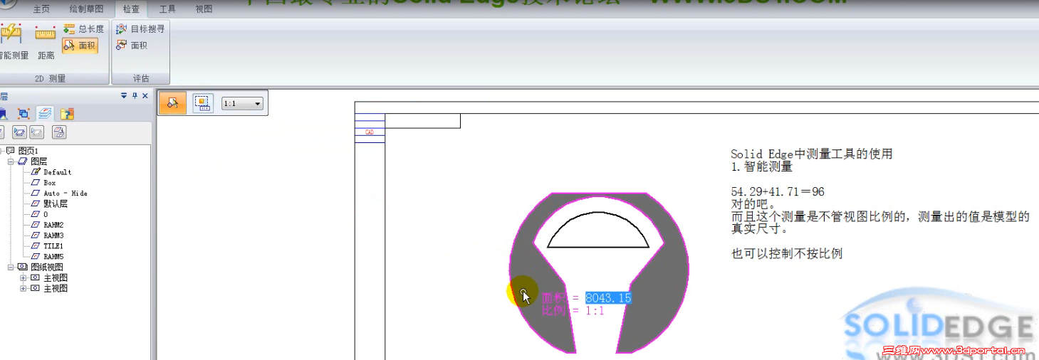This screenshot has height=360, width=1039.
Task: Click the red CAD cell in title block
Action: pyautogui.click(x=370, y=132)
